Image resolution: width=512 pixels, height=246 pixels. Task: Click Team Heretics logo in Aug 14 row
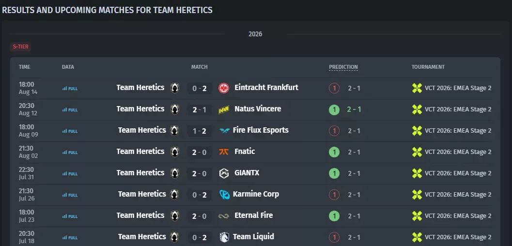(x=175, y=88)
